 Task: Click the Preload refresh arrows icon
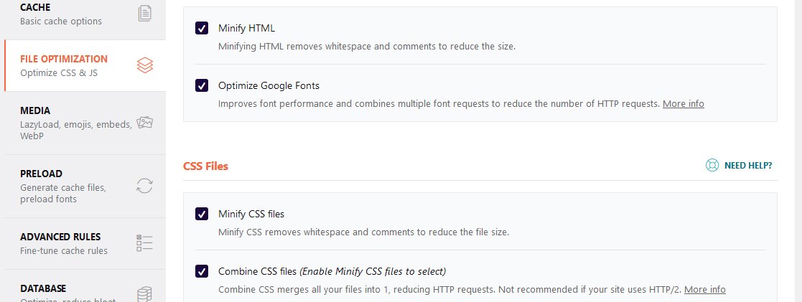145,186
